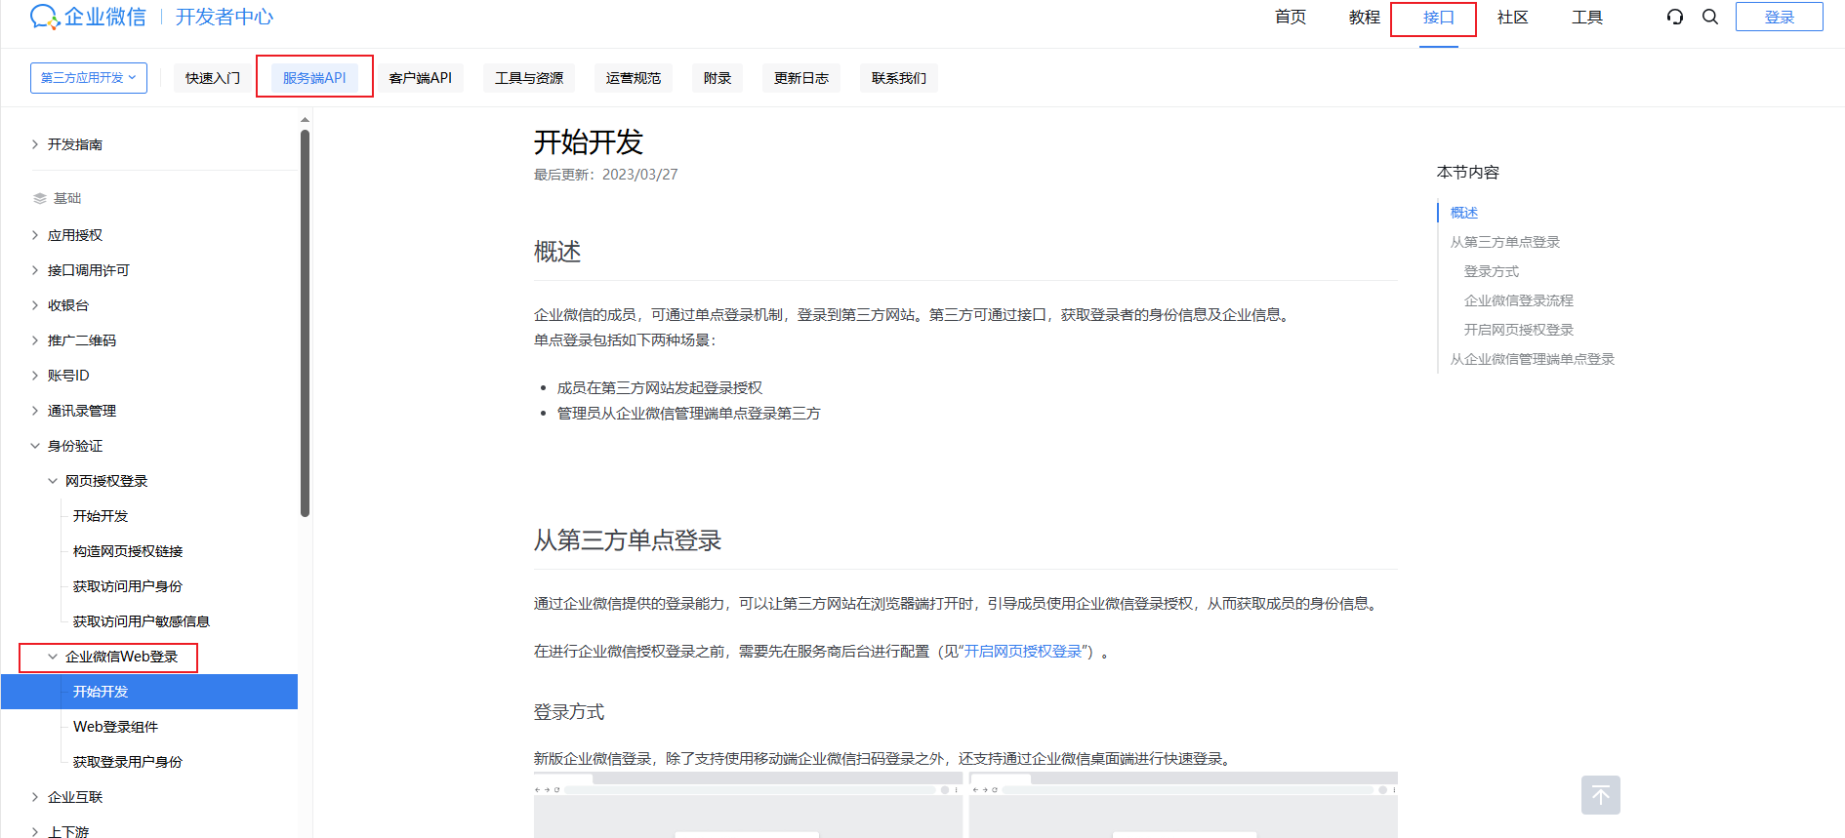Switch to the 客户端API tab

click(x=420, y=78)
